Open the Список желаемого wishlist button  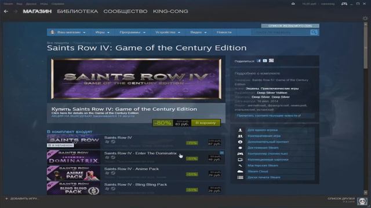pyautogui.click(x=290, y=25)
